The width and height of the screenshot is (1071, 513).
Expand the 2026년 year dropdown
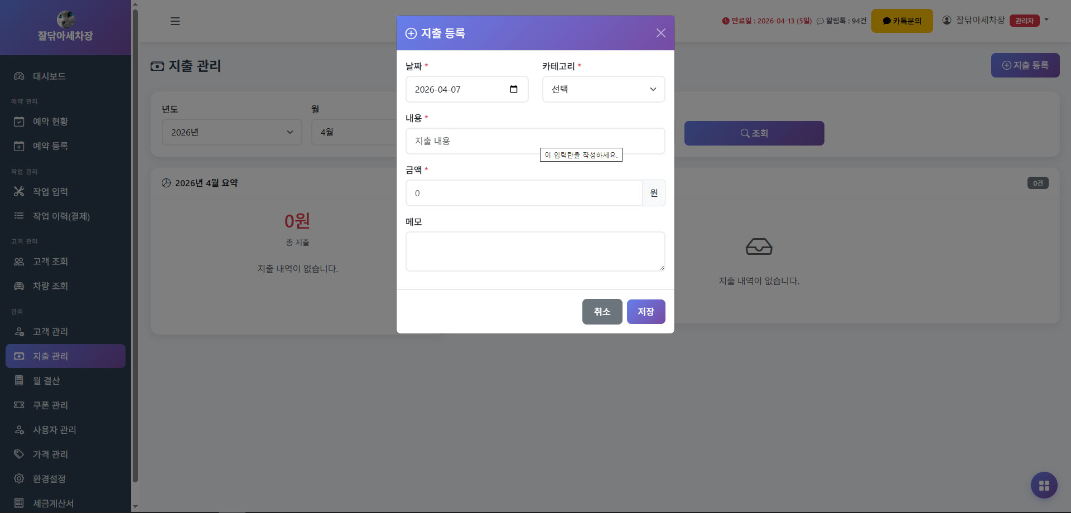pos(231,132)
